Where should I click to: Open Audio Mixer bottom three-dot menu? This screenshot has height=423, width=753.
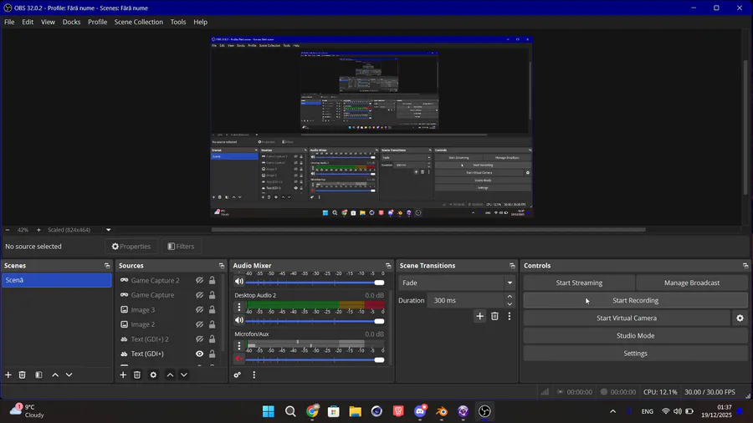point(254,375)
